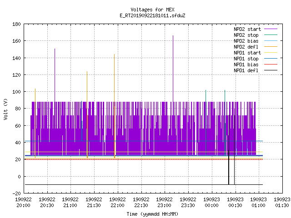The image size is (291, 218).
Task: Click the x-axis tick label 190922 21:00
Action: (x=70, y=203)
